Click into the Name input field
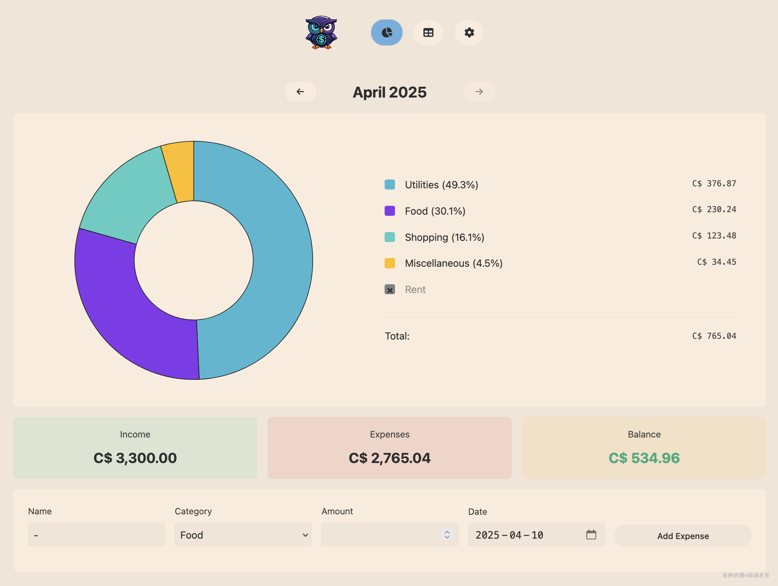 coord(96,535)
